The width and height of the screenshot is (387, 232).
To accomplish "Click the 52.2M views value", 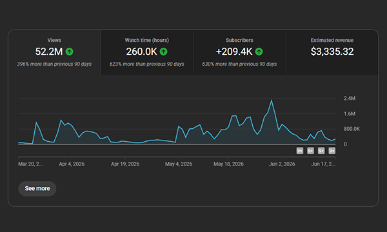I will pos(49,52).
